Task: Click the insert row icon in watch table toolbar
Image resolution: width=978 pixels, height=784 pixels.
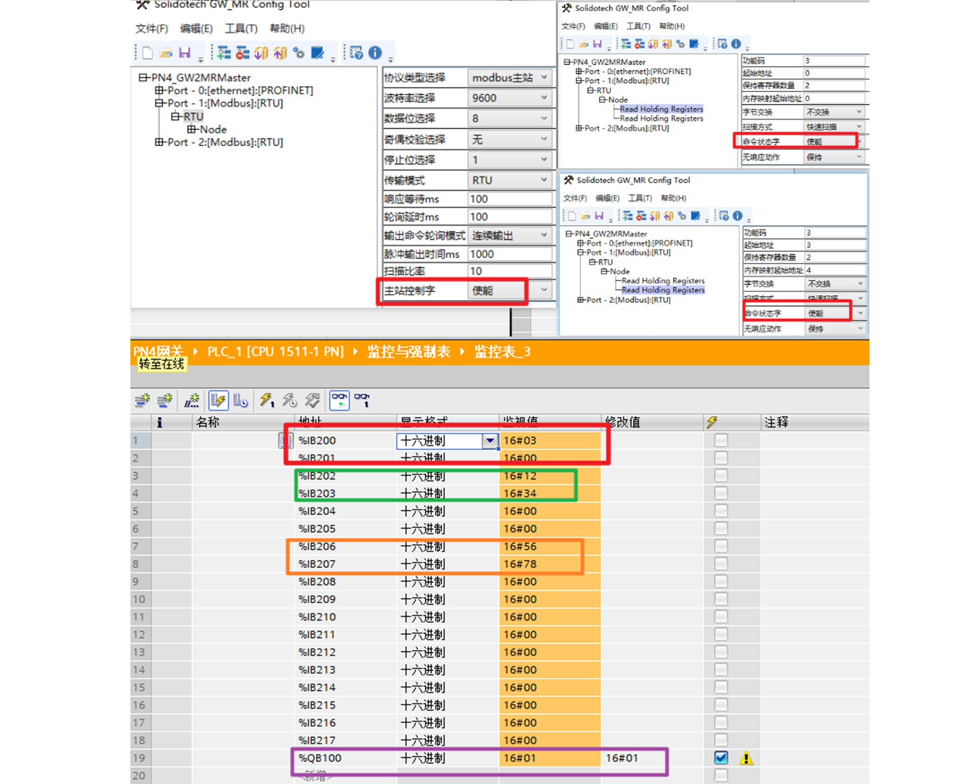Action: (142, 400)
